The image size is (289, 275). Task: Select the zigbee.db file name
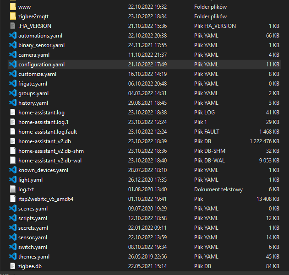pyautogui.click(x=30, y=266)
